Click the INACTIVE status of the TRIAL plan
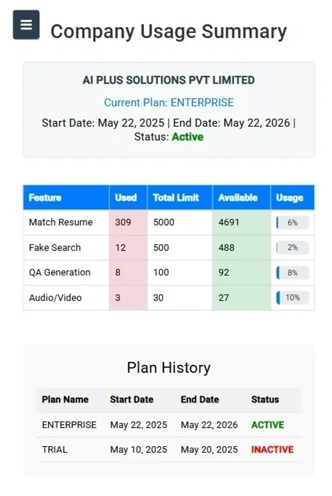Screen dimensions: 332x496 (272, 449)
